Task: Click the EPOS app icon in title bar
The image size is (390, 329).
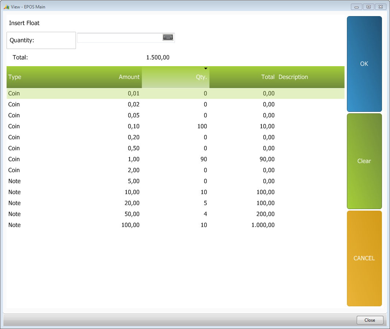Action: 6,7
